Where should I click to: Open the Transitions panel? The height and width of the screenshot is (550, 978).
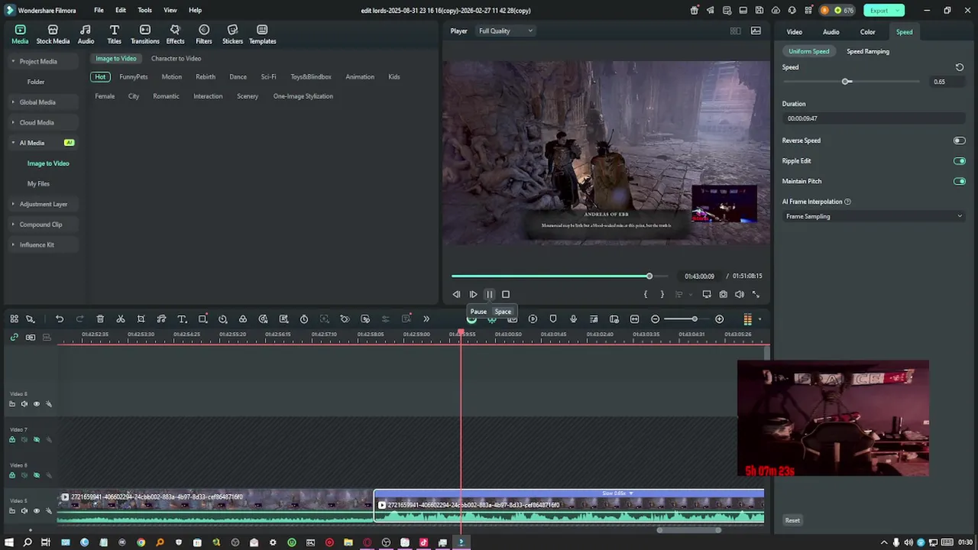[144, 34]
